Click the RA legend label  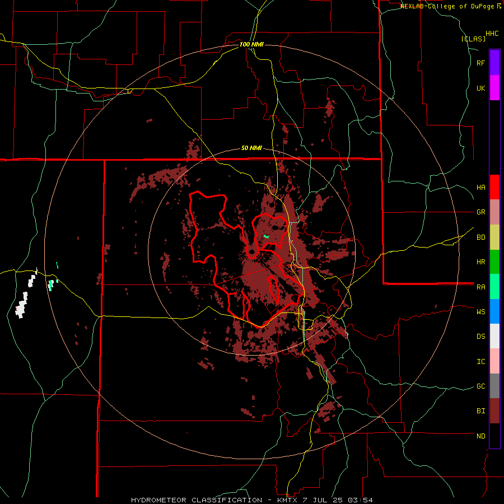481,287
